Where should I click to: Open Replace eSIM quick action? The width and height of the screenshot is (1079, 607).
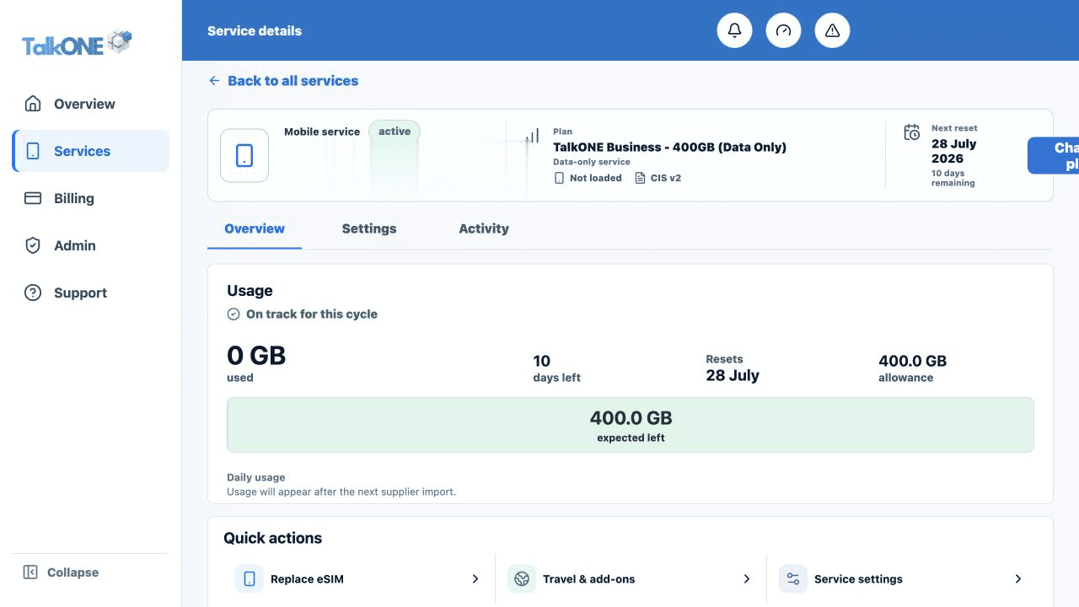pos(359,579)
